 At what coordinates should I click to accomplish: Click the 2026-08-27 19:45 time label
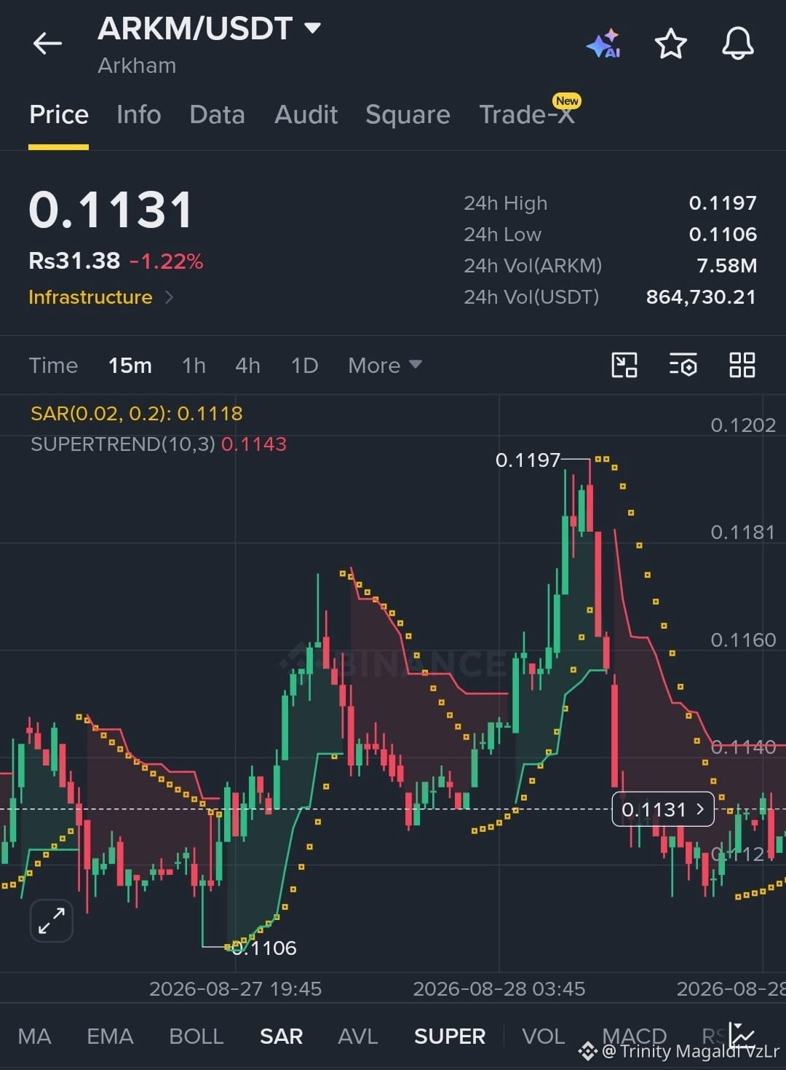(x=235, y=988)
